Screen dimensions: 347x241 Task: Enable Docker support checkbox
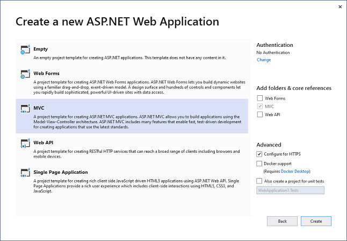[x=261, y=163]
